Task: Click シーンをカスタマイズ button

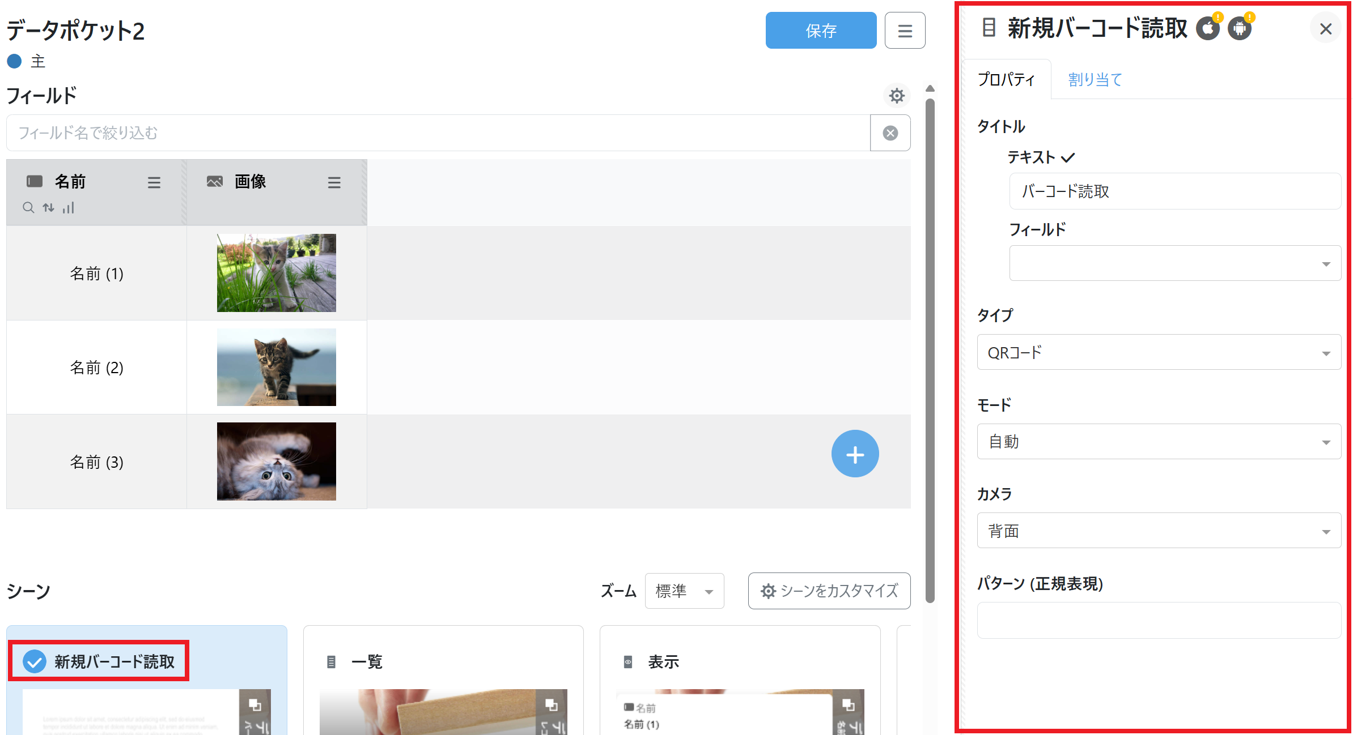Action: [x=829, y=591]
